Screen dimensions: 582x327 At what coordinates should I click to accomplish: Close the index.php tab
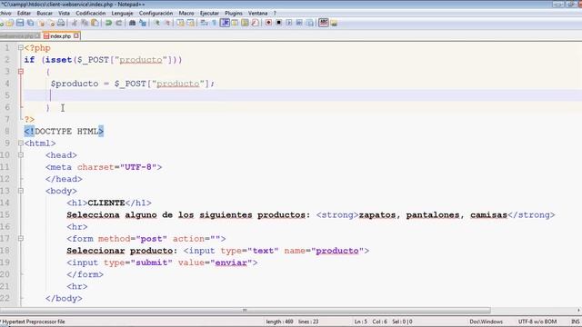[76, 35]
